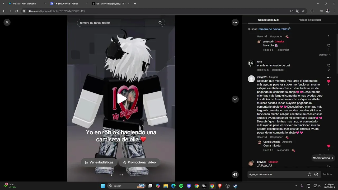Open the Carlos Emiliani username link

tap(272, 142)
